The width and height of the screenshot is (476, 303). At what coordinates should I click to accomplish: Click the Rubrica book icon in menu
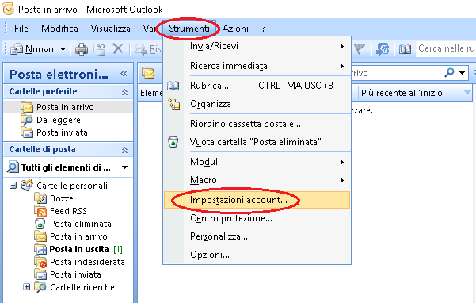click(x=173, y=86)
